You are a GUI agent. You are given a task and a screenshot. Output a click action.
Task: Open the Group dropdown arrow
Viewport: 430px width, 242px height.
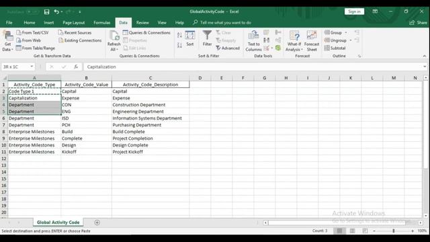point(346,32)
